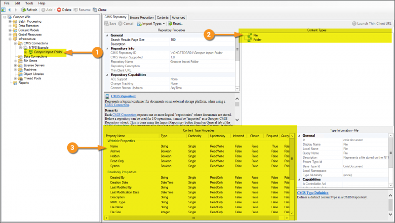Viewport: 395px width, 223px height.
Task: Collapse the Repository Info property section
Action: (x=108, y=48)
